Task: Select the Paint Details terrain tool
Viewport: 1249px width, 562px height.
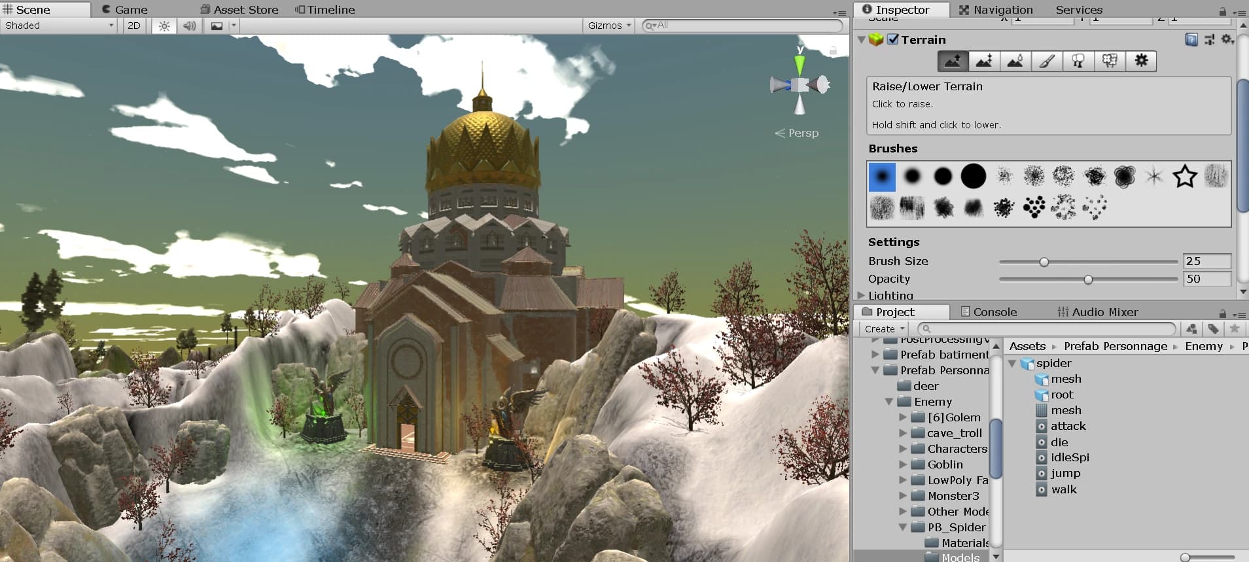Action: coord(1110,61)
